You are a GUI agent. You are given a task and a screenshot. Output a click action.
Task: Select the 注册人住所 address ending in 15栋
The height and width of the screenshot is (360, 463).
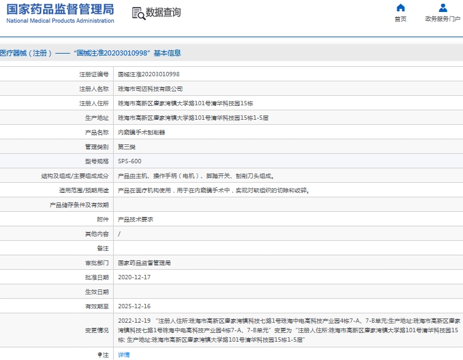[x=186, y=103]
